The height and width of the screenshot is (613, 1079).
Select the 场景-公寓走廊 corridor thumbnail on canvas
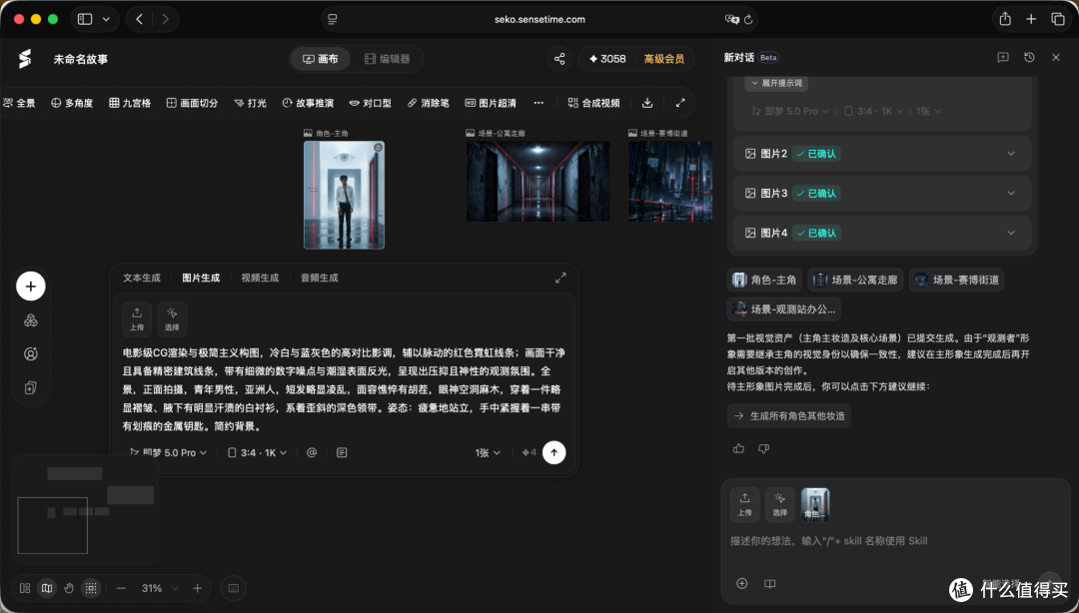(539, 182)
